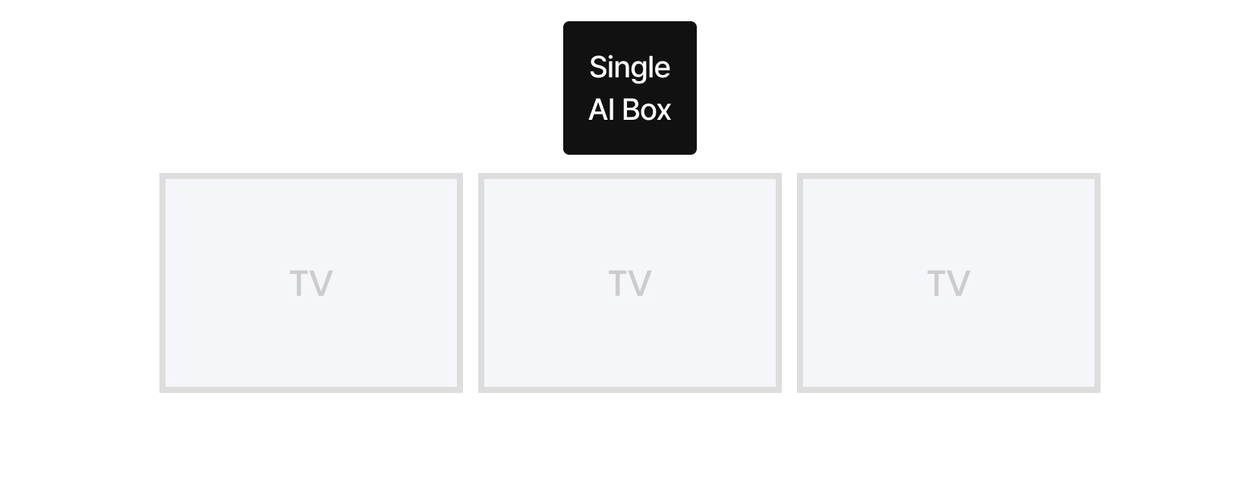Click the bottom border of the middle TV
Viewport: 1260px width, 493px height.
[630, 390]
